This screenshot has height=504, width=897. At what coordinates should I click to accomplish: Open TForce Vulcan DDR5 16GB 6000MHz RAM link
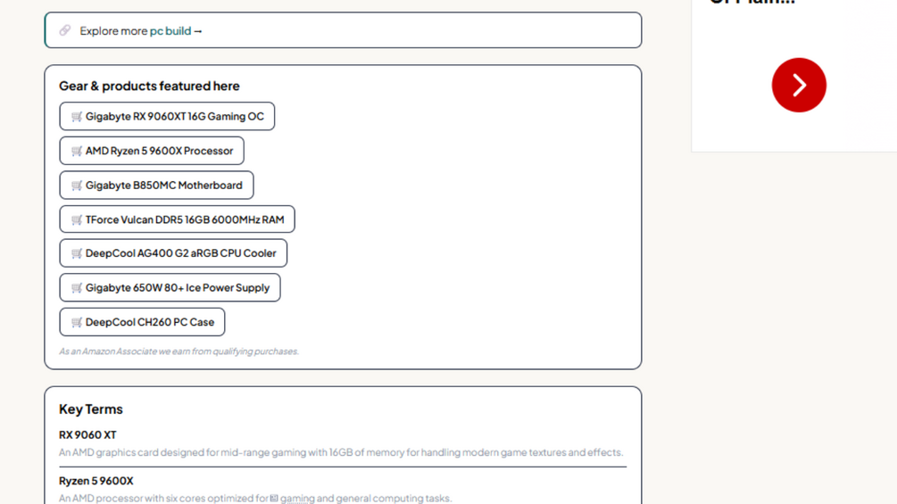click(177, 219)
